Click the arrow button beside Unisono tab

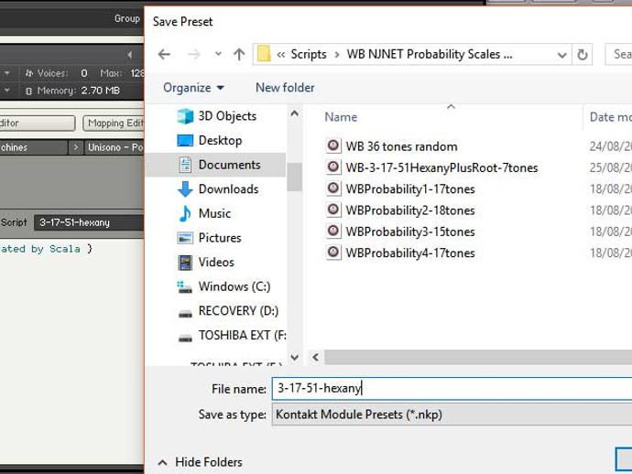pyautogui.click(x=76, y=147)
